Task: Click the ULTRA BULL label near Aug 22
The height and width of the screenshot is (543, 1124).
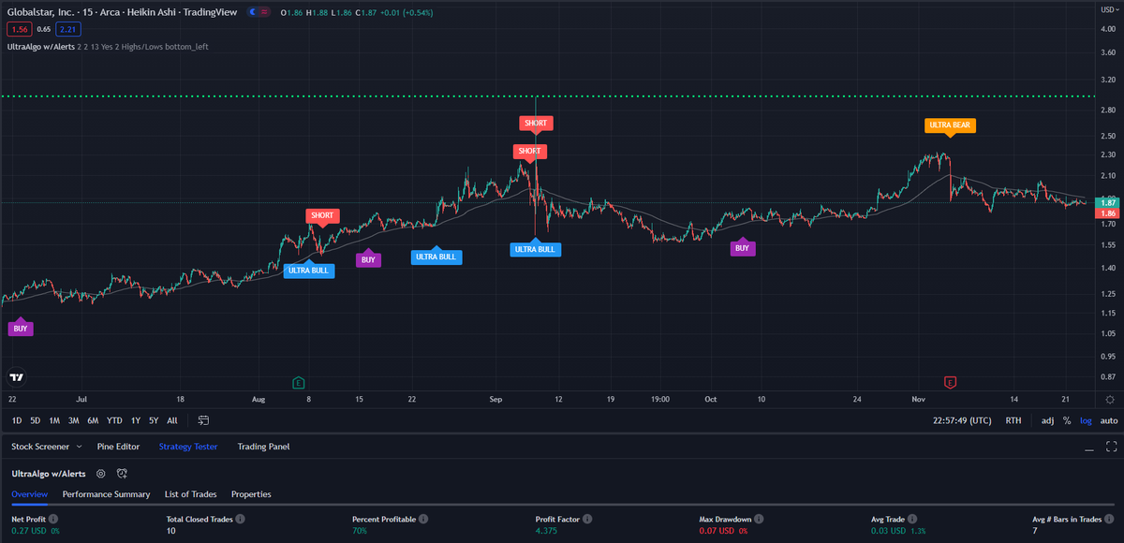Action: [436, 256]
